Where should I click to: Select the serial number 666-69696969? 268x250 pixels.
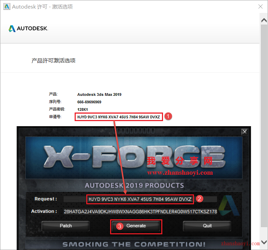[x=89, y=102]
